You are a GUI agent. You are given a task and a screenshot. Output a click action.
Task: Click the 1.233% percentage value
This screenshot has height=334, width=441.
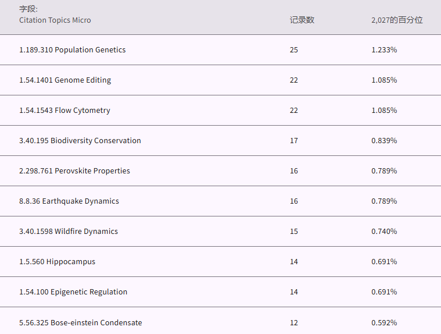tap(384, 50)
